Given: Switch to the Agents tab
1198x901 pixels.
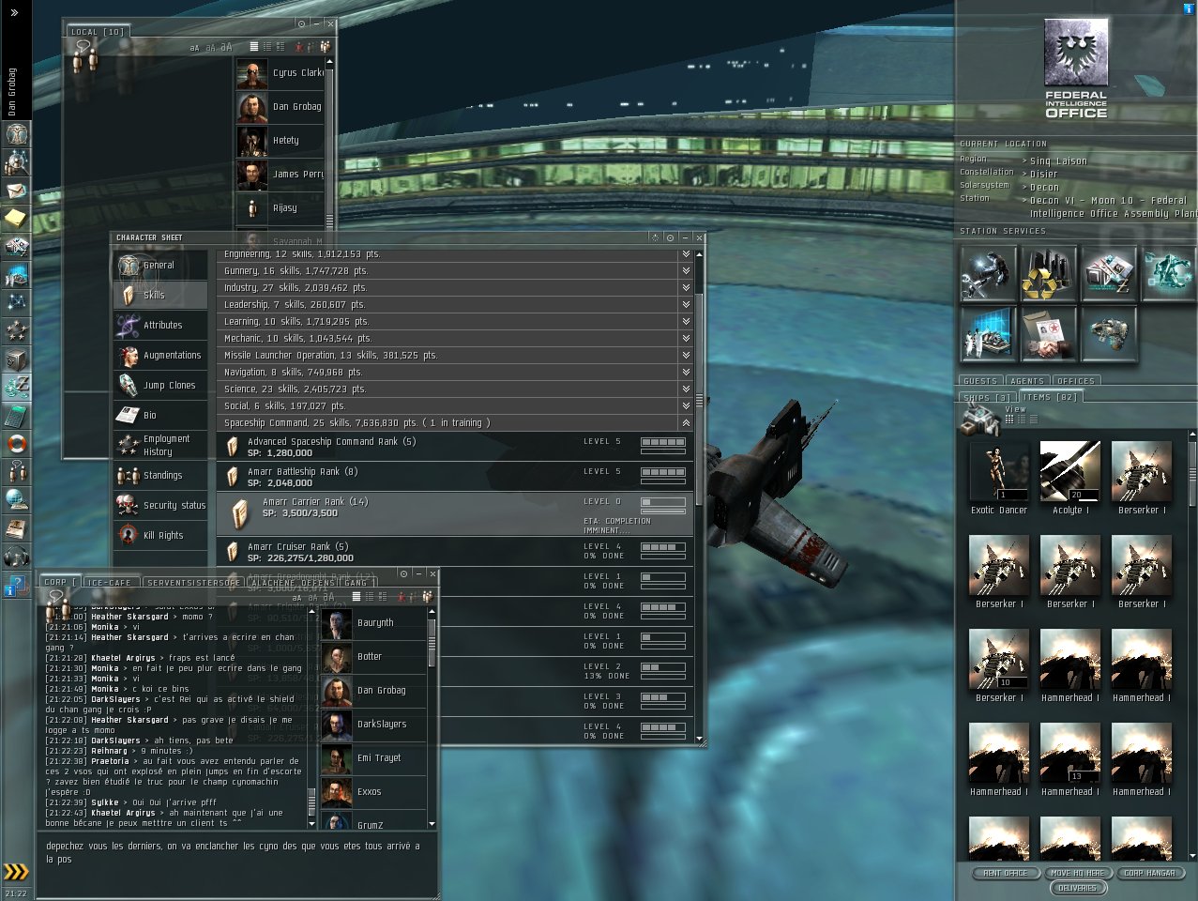Looking at the screenshot, I should tap(1026, 381).
